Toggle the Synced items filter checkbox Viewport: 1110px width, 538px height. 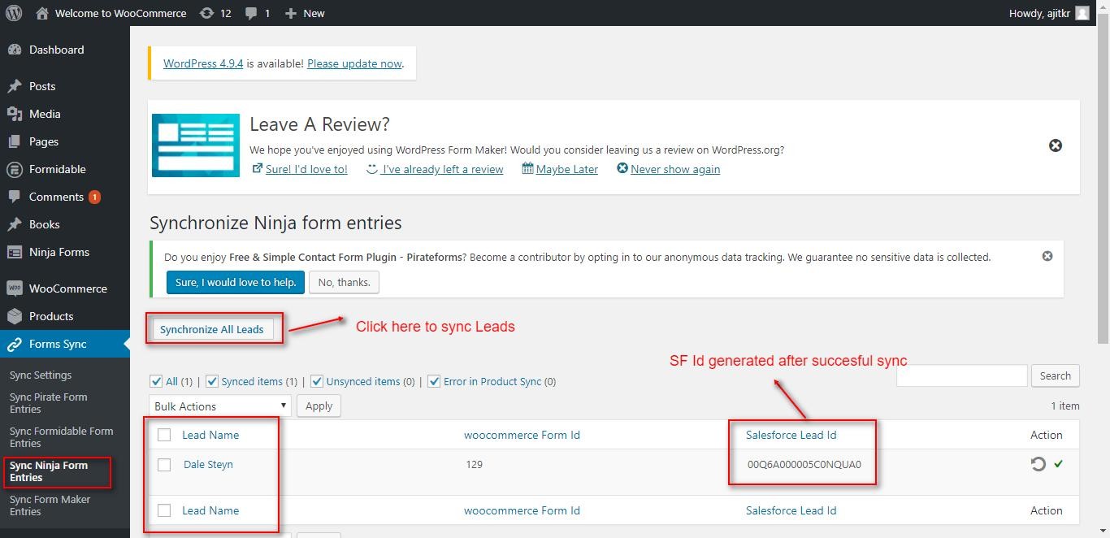pos(212,381)
